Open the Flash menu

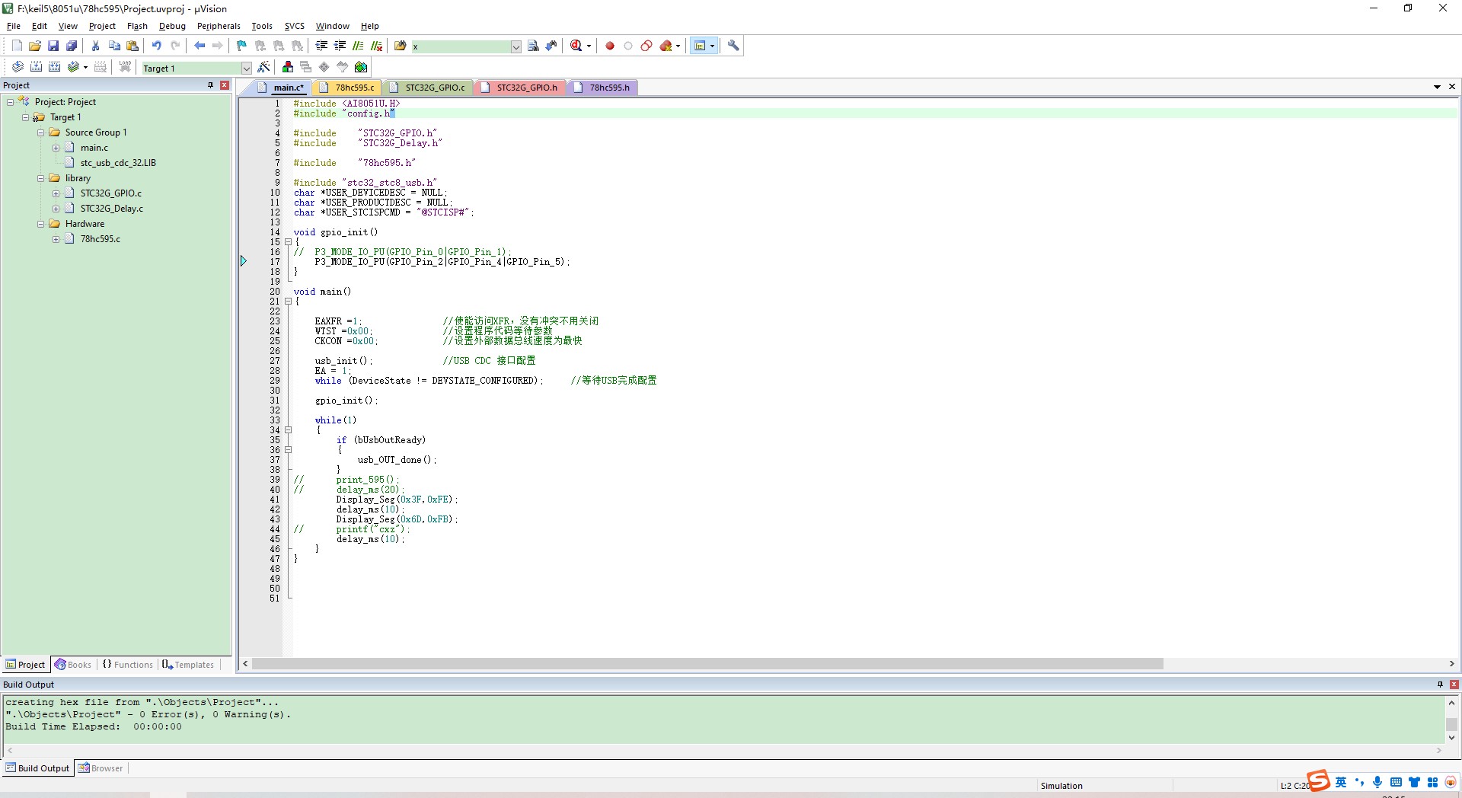coord(137,26)
